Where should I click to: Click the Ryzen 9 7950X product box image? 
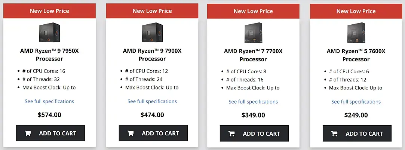[x=49, y=33]
